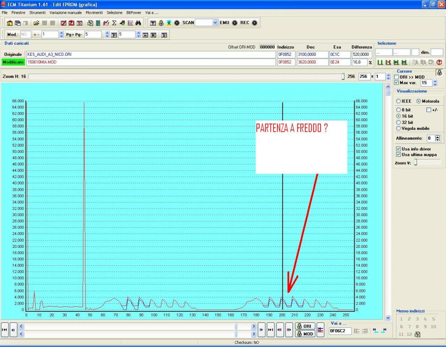Click the Zoom V slider
The height and width of the screenshot is (347, 446).
(416, 163)
